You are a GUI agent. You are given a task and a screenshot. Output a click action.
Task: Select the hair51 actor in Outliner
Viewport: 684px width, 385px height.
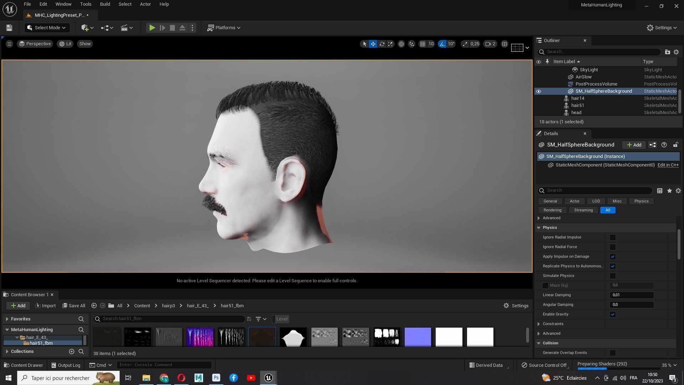click(x=577, y=106)
